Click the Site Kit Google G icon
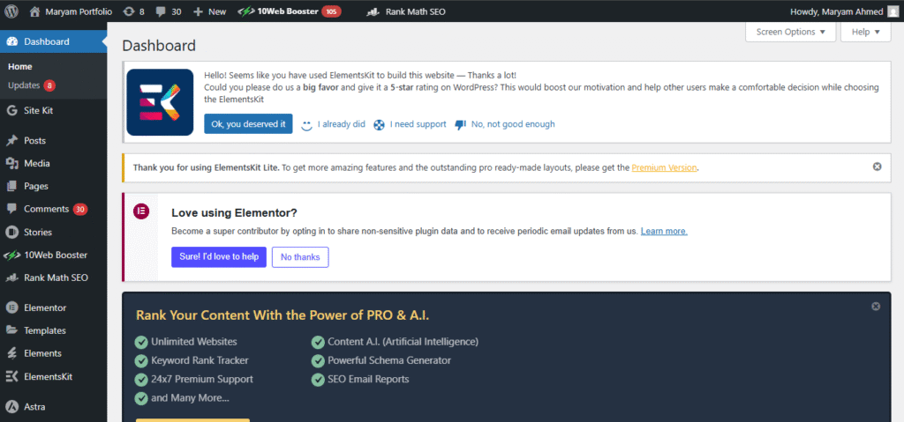 (x=11, y=110)
